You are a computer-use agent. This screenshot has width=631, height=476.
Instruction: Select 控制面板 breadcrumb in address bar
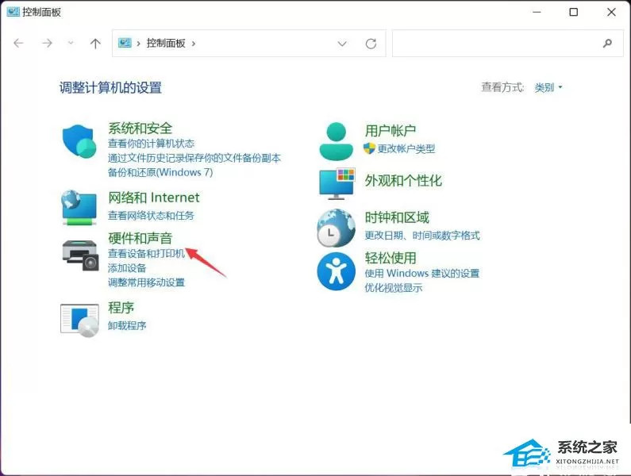tap(166, 43)
